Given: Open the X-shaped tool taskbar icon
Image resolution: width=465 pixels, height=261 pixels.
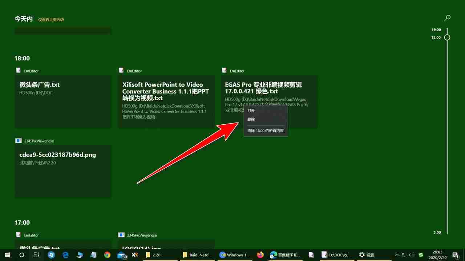Looking at the screenshot, I should coord(135,255).
